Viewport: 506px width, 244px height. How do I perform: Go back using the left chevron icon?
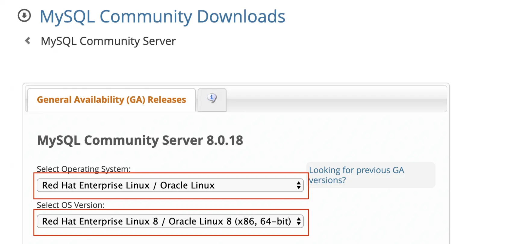tap(28, 41)
